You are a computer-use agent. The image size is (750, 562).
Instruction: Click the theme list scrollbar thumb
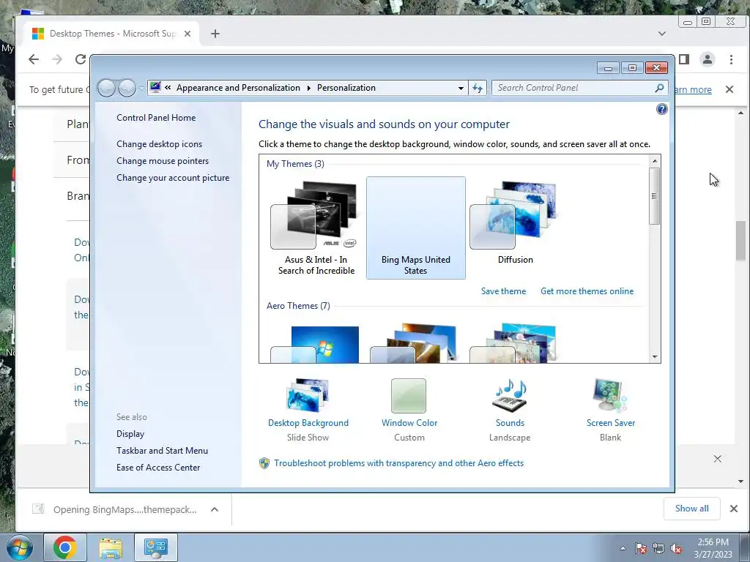[x=654, y=196]
